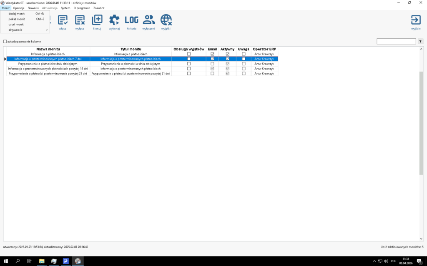This screenshot has width=427, height=266.
Task: Click the 'włącz' toolbar icon
Action: tap(63, 20)
